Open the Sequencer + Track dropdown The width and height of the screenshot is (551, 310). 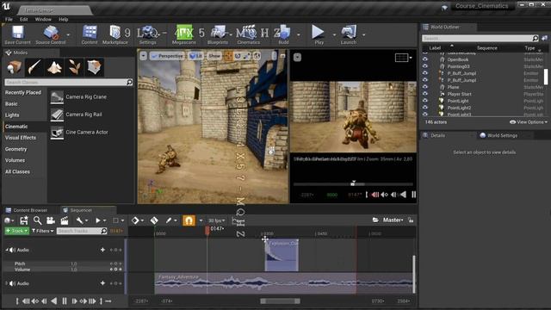(x=16, y=231)
